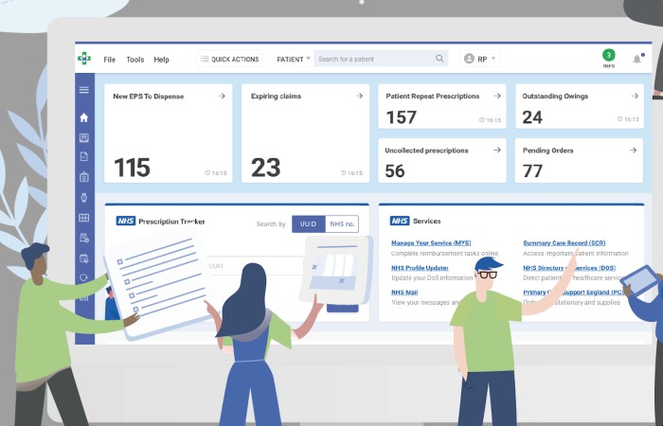Open the hamburger menu in the sidebar
663x426 pixels.
pos(84,90)
